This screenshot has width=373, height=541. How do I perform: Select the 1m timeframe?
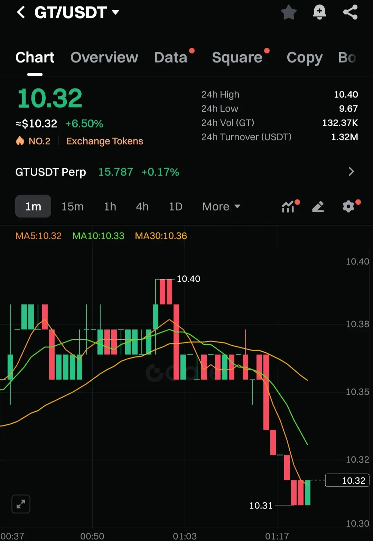(33, 206)
